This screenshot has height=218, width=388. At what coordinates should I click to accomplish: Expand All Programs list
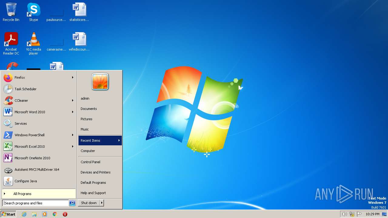(x=39, y=194)
